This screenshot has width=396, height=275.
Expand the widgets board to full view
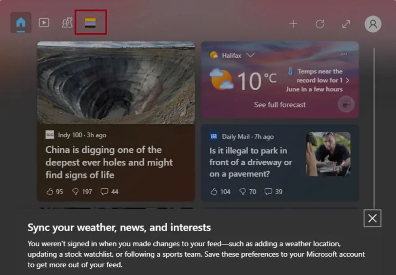pos(346,24)
